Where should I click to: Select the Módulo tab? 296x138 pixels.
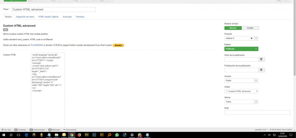tap(8, 17)
